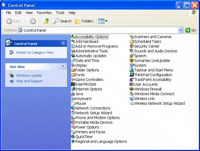Click the Up folder toolbar button
Viewport: 200px width, 151px height.
(47, 21)
